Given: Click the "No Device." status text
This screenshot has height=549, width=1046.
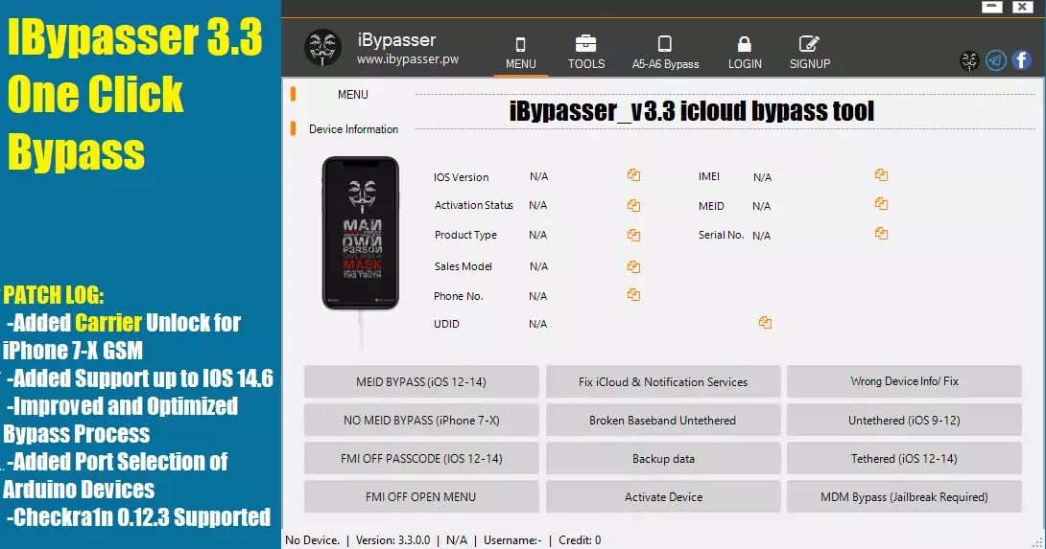Looking at the screenshot, I should [312, 539].
